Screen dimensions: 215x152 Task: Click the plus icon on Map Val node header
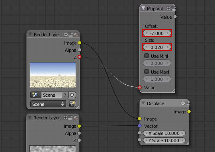(168, 9)
